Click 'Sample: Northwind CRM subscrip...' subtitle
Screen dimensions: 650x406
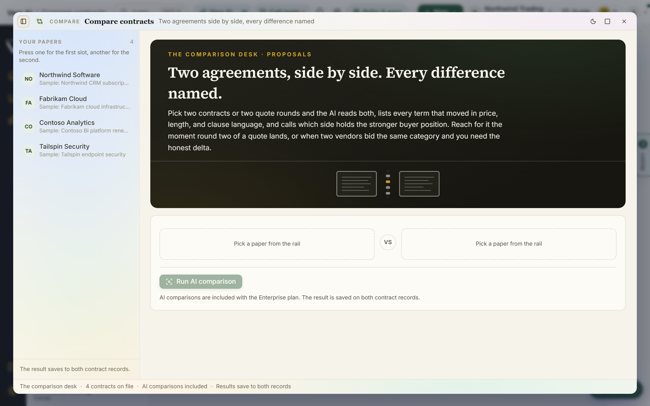[x=84, y=83]
